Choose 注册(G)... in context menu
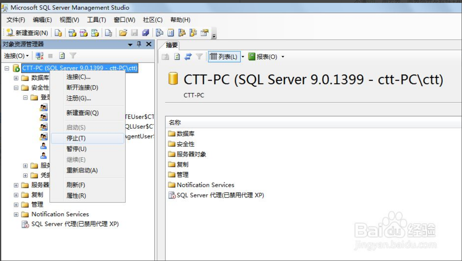 click(87, 98)
